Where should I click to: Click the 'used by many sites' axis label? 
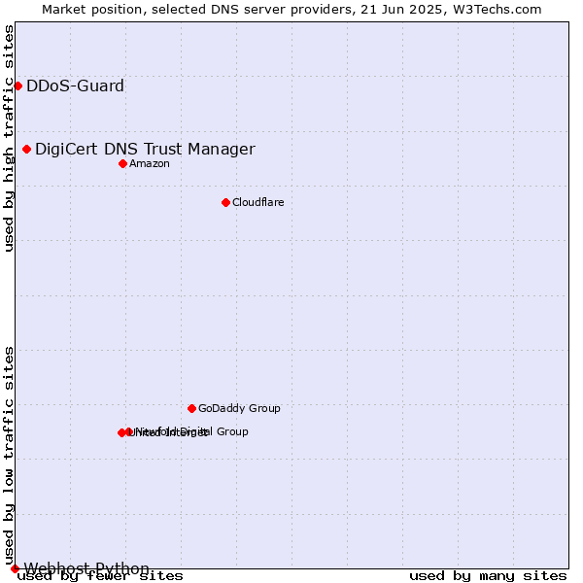(x=488, y=576)
